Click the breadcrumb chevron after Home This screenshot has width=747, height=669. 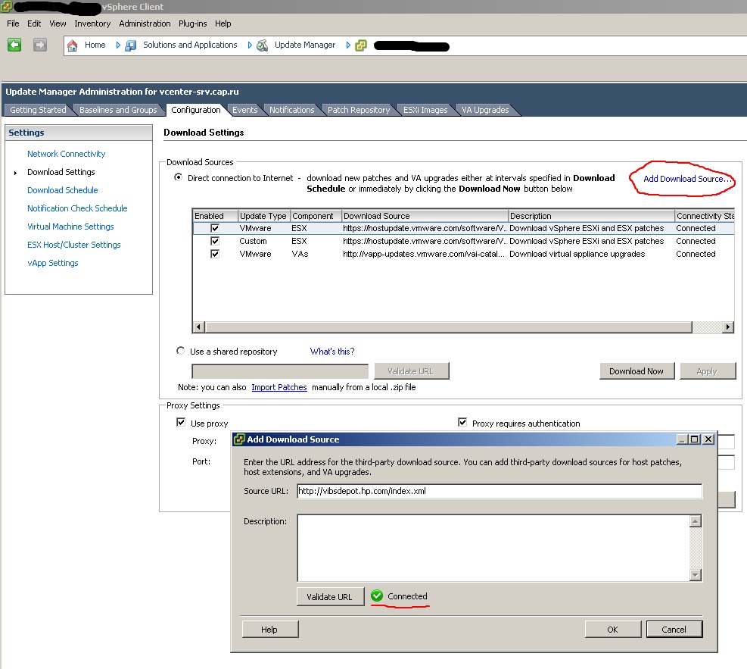(118, 45)
